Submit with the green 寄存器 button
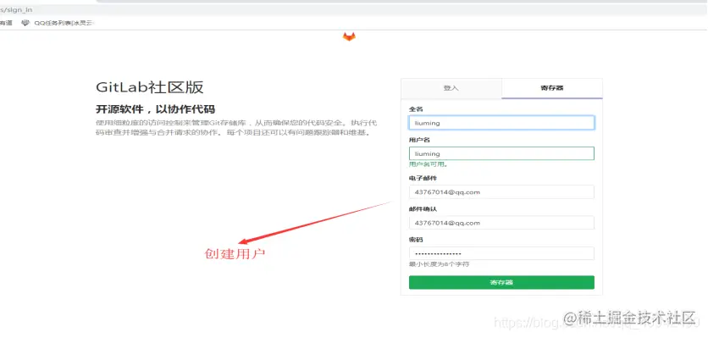The image size is (708, 338). pos(501,282)
